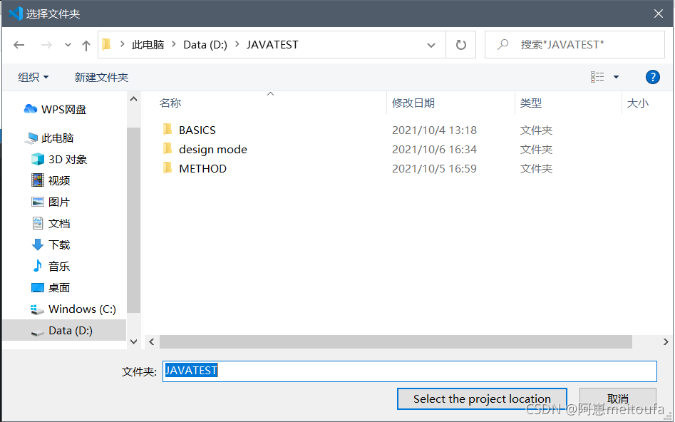675x422 pixels.
Task: Click date 2021/10/6 16:34
Action: [434, 150]
